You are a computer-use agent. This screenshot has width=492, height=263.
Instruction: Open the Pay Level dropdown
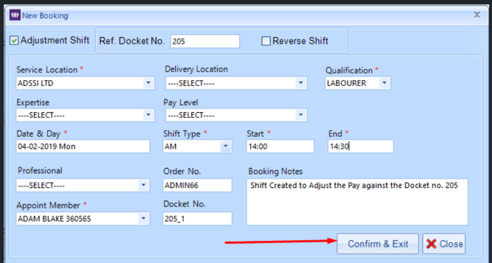(x=300, y=115)
